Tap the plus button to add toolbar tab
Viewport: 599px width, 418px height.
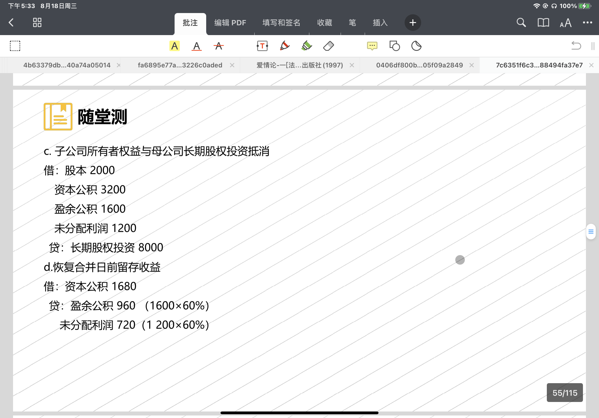tap(412, 23)
